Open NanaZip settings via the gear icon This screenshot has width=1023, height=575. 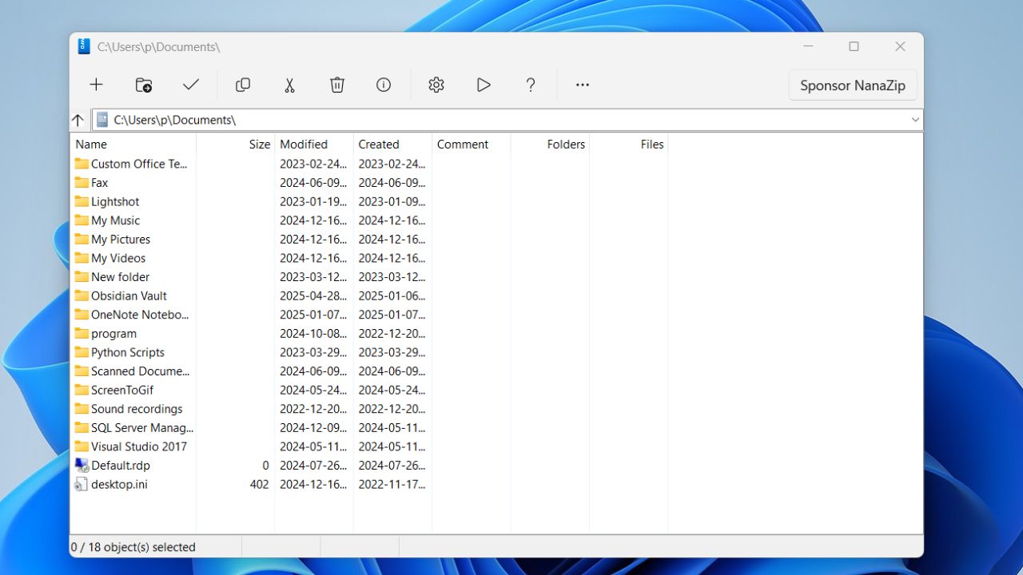tap(436, 85)
